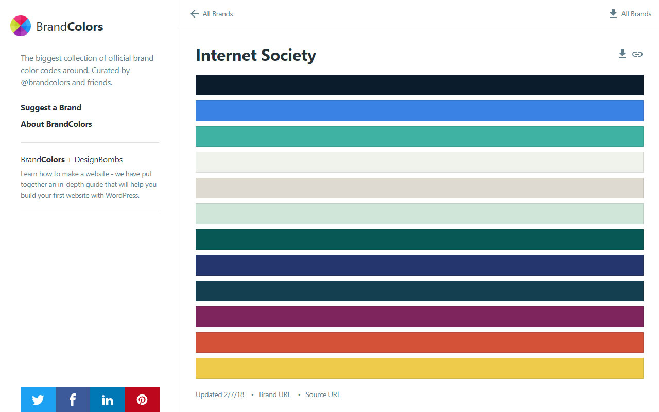This screenshot has height=412, width=659.
Task: Open About BrandColors
Action: [x=56, y=124]
